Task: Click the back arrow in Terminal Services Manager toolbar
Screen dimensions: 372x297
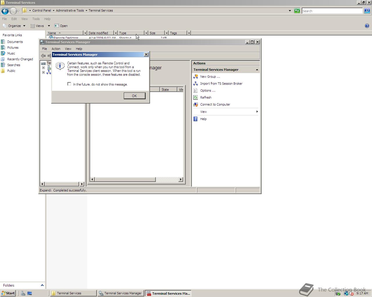Action: click(x=43, y=56)
